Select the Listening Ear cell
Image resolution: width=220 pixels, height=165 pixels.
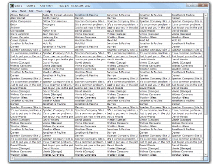click(58, 37)
